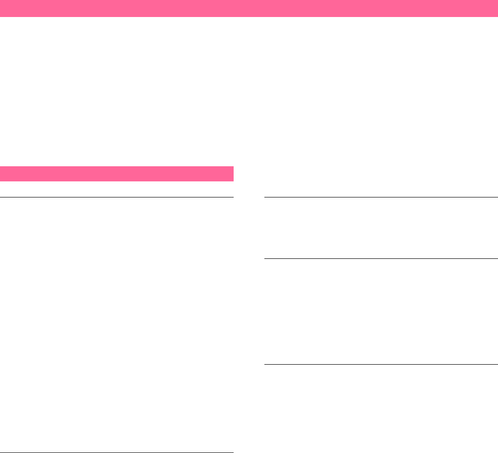Click the wide pink banner at top
This screenshot has height=453, width=498.
(x=249, y=8)
